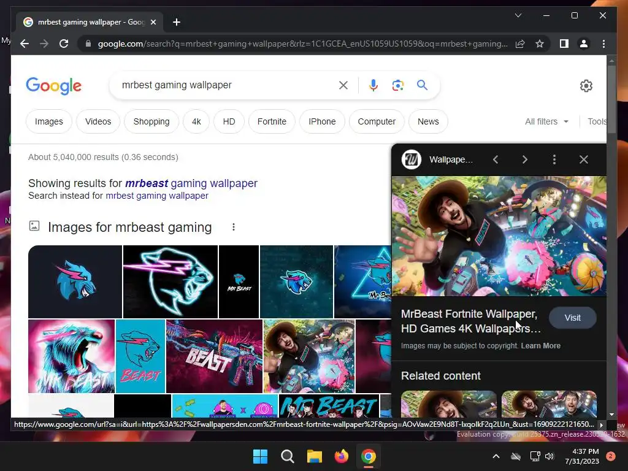
Task: Close the mrbest gaming wallpaper tab
Action: tap(153, 22)
